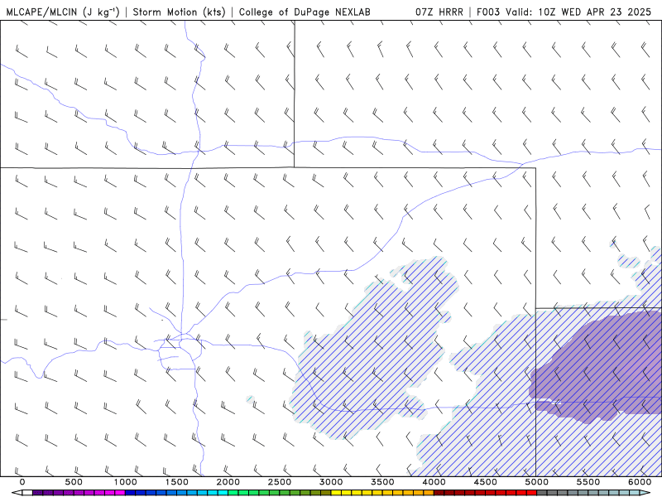Click the 2000 label on the color scale

(x=228, y=482)
